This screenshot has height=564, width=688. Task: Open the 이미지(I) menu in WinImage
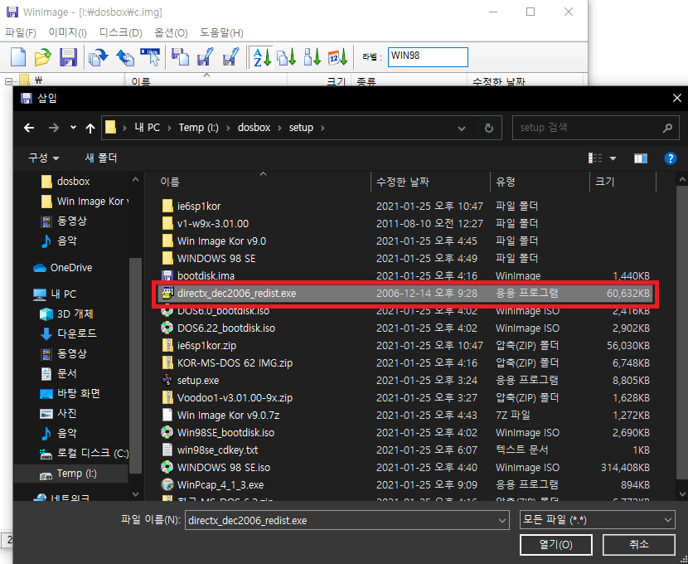(67, 33)
